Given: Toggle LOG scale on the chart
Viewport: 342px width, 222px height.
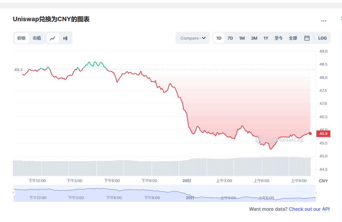Looking at the screenshot, I should [323, 38].
